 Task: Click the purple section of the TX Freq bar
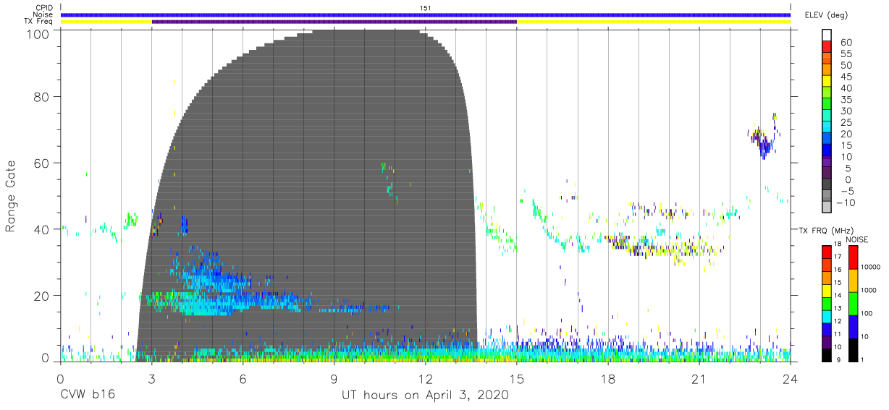334,22
